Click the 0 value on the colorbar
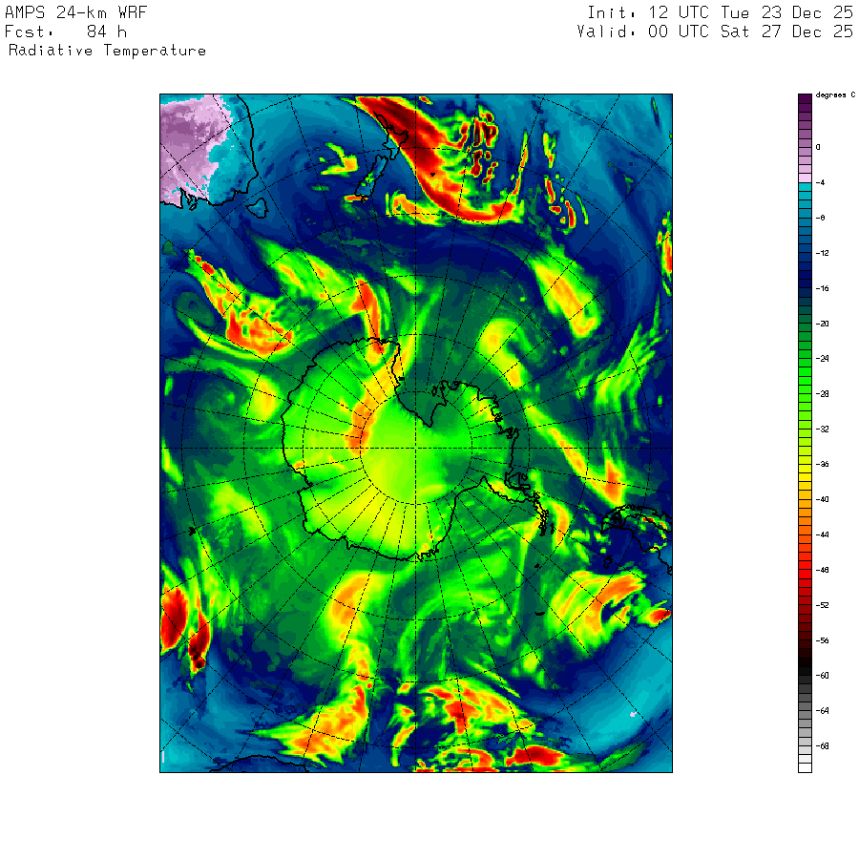 click(x=818, y=147)
